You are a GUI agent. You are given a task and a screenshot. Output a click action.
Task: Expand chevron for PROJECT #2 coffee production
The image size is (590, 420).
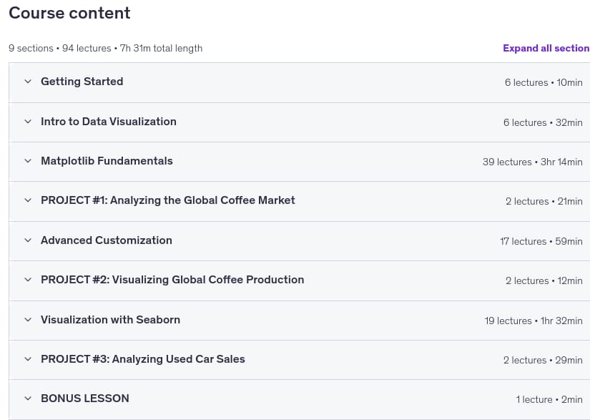click(28, 280)
